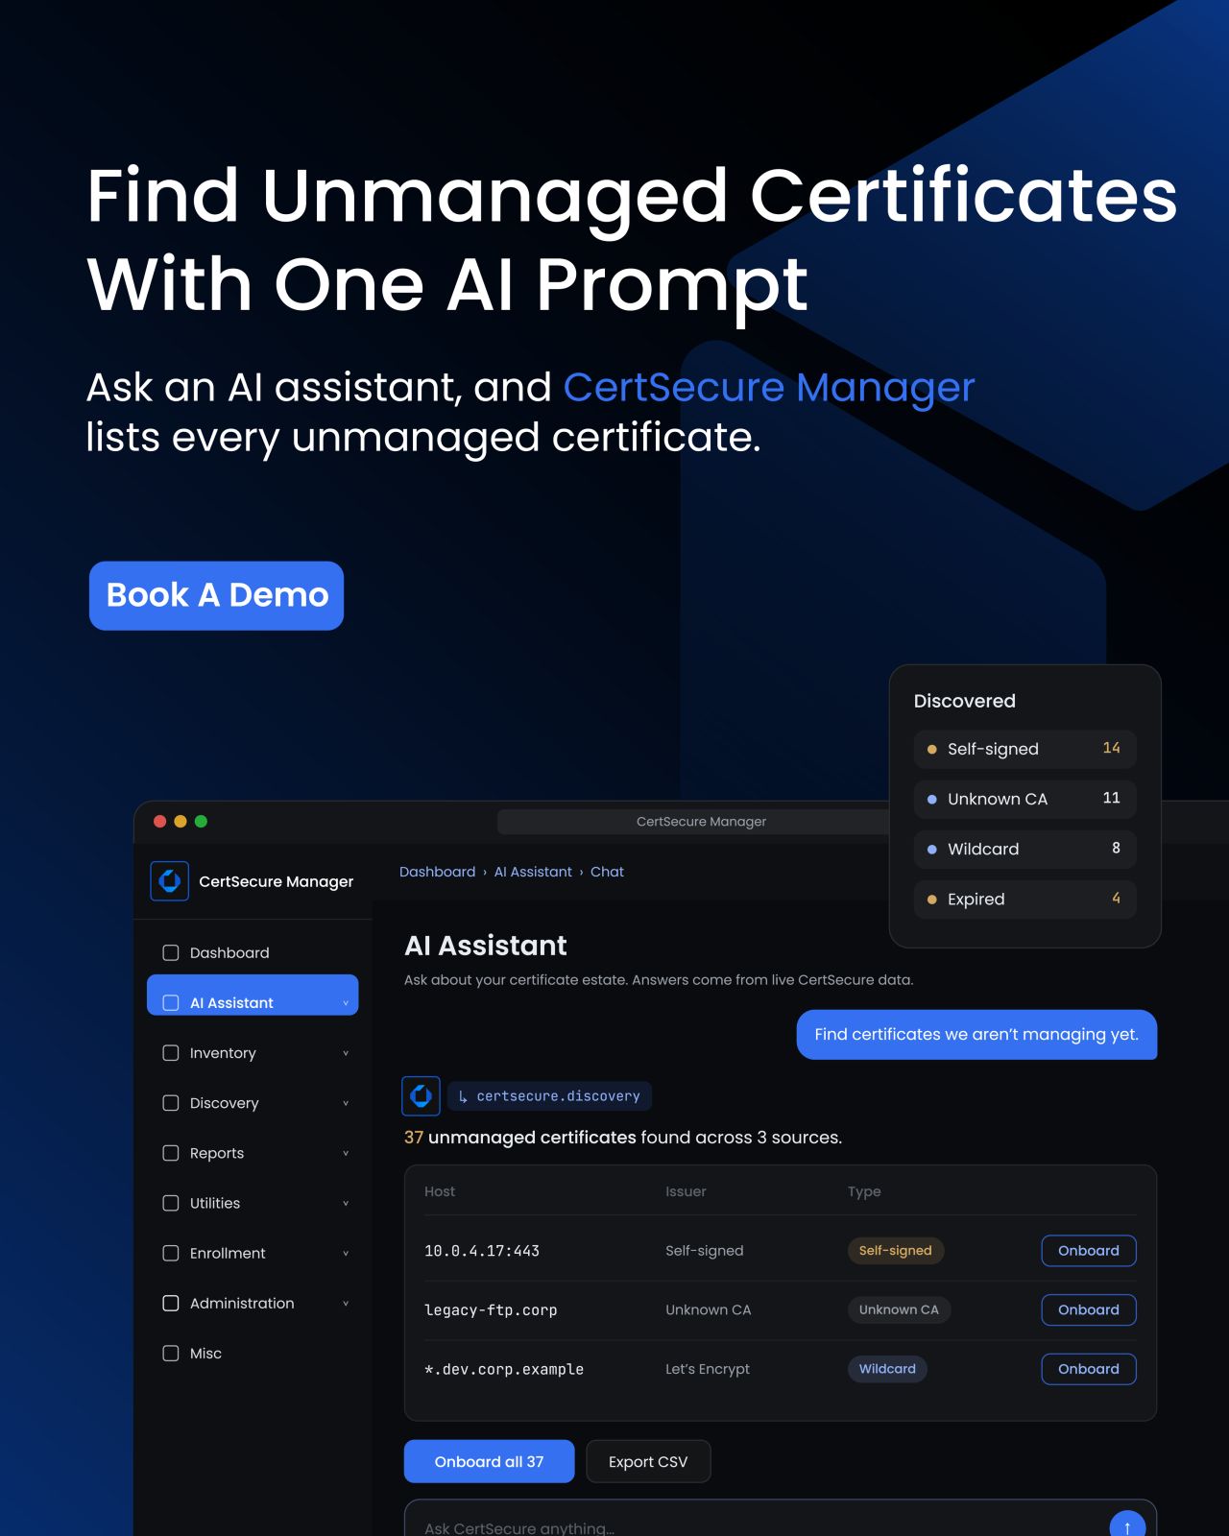Click the Misc sidebar icon
The height and width of the screenshot is (1536, 1229).
[171, 1353]
